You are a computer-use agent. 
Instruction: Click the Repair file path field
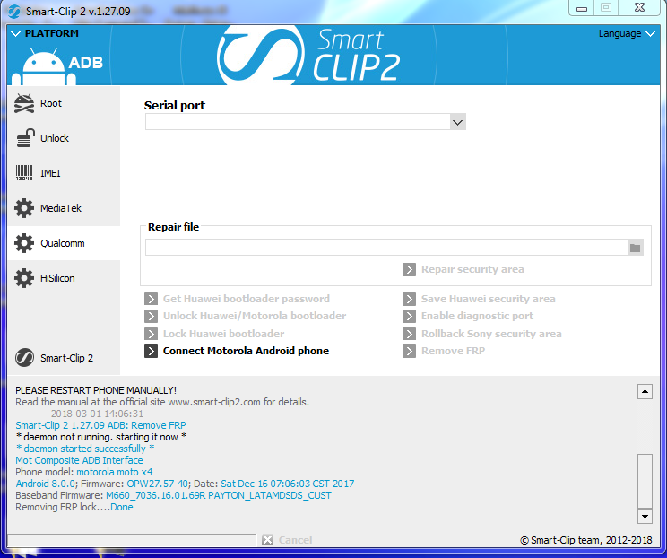tap(386, 248)
